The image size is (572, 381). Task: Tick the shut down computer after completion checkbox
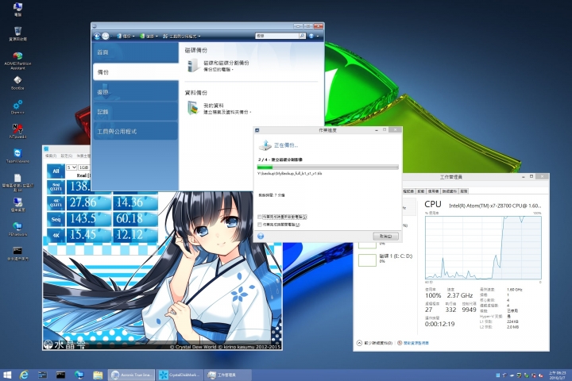pyautogui.click(x=259, y=225)
